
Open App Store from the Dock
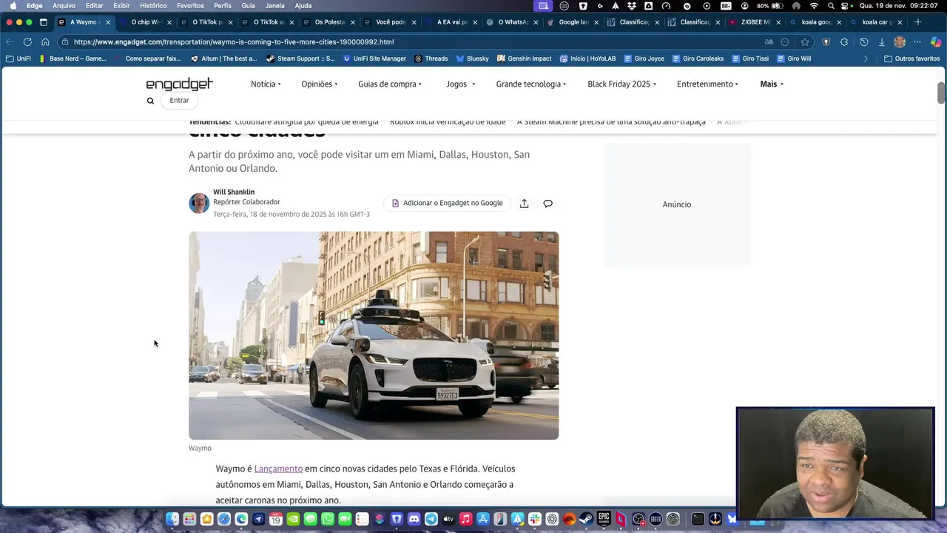pos(482,519)
